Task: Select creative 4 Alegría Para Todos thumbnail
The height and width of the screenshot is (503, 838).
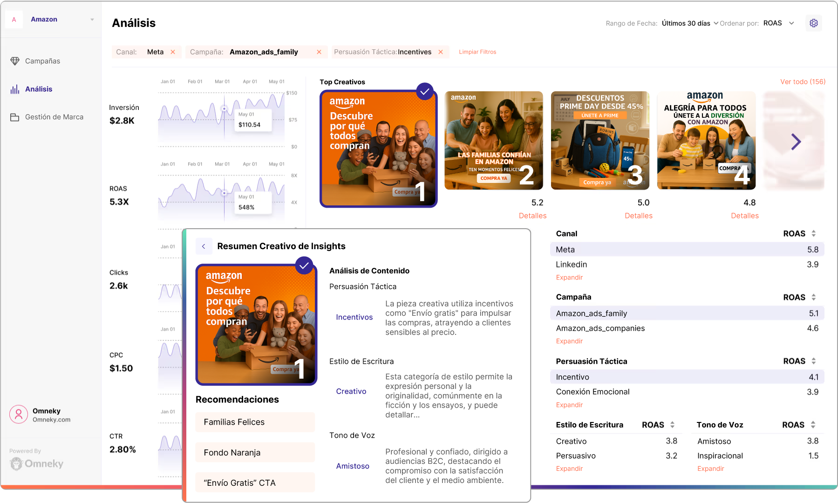Action: [x=706, y=141]
